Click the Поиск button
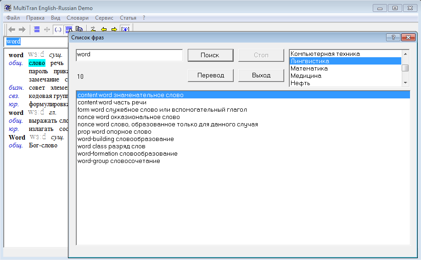Screen dimensions: 421x260 (x=210, y=55)
